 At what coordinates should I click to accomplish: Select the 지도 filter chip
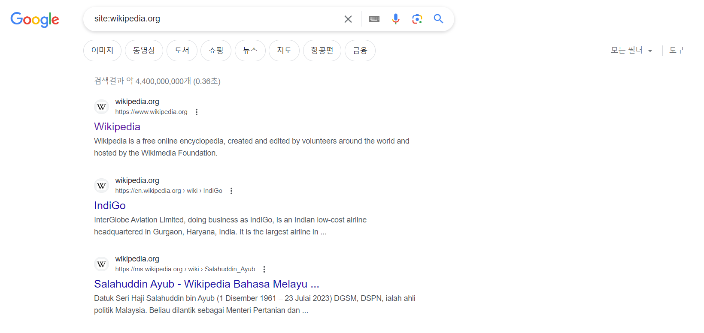tap(284, 51)
